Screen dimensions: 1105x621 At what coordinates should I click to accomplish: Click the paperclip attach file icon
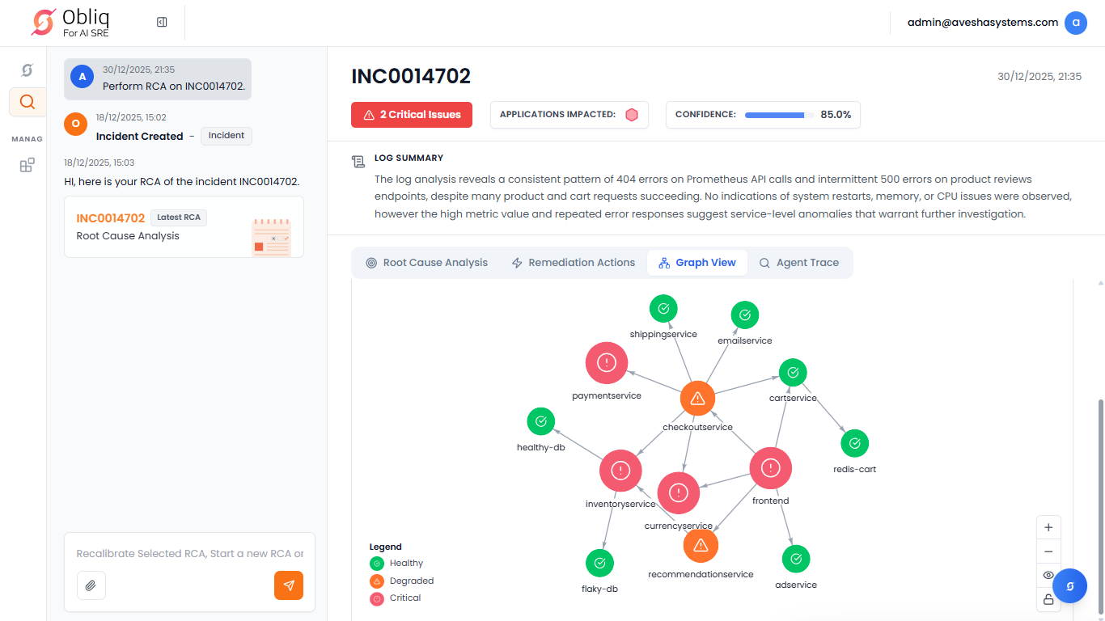[x=91, y=585]
